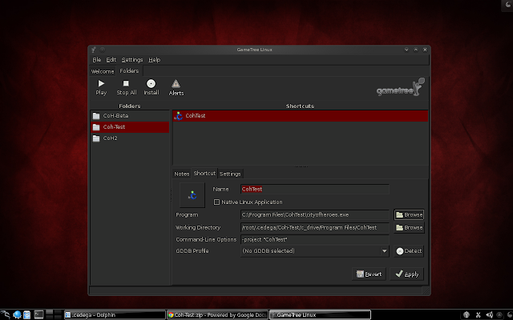The image size is (513, 320).
Task: Open the Settings menu in menu bar
Action: (x=132, y=60)
